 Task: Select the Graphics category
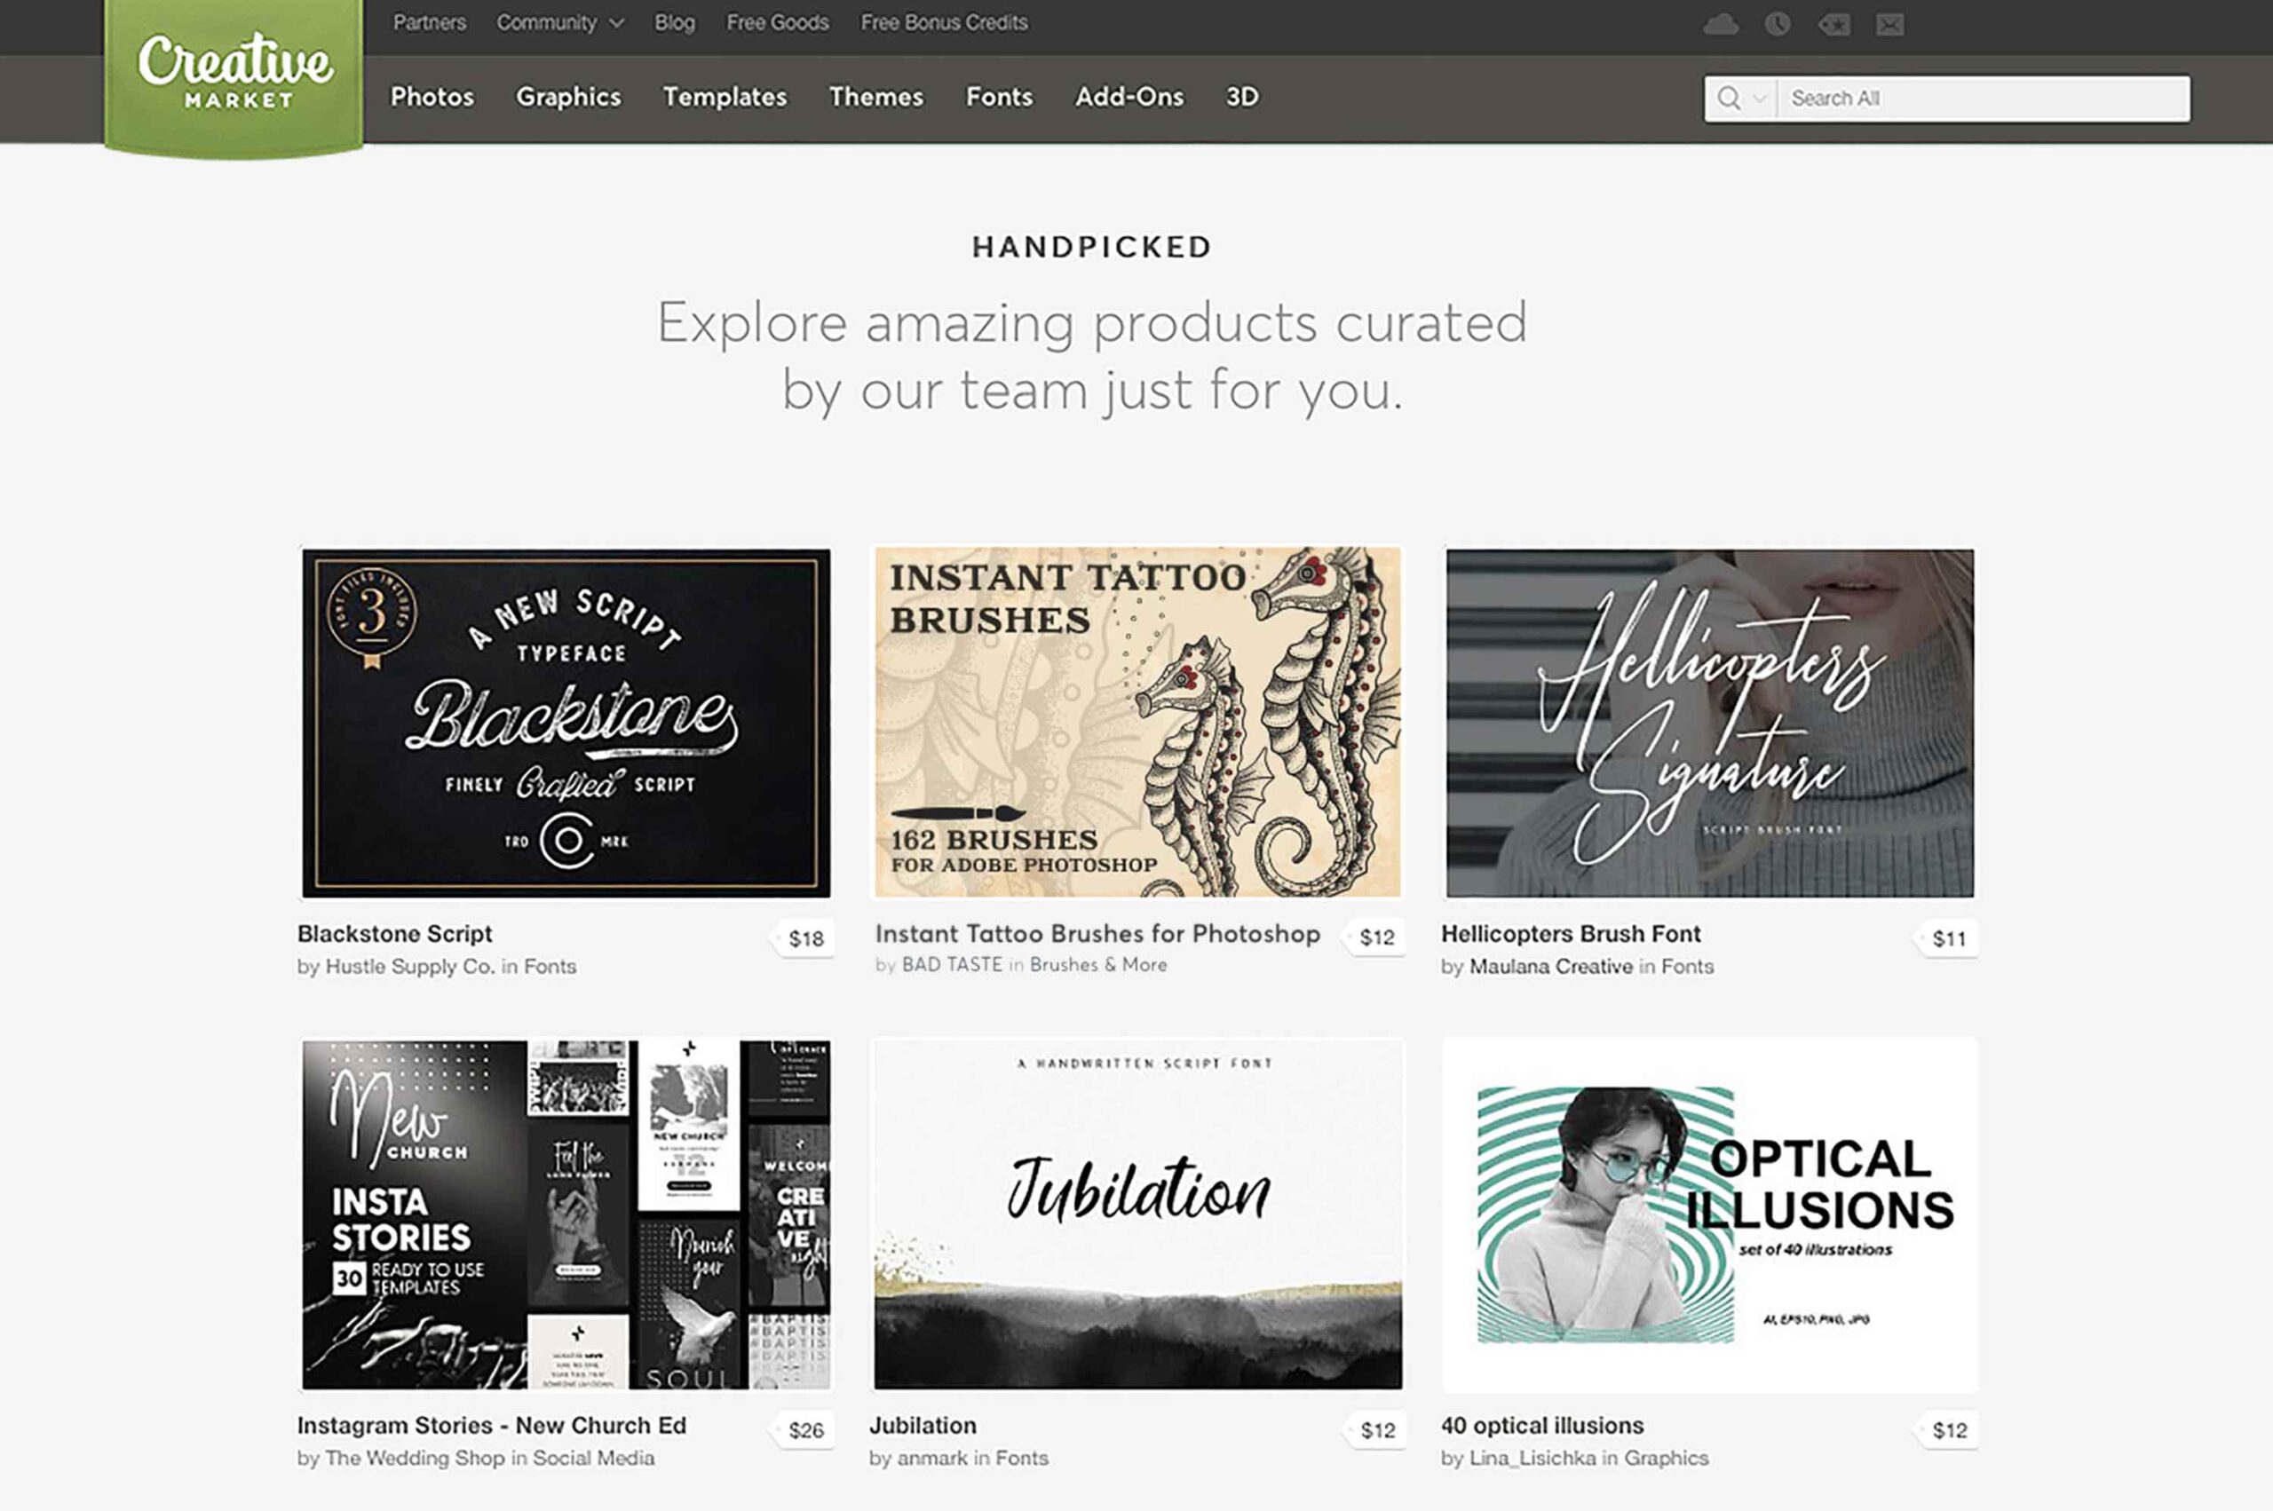coord(568,97)
